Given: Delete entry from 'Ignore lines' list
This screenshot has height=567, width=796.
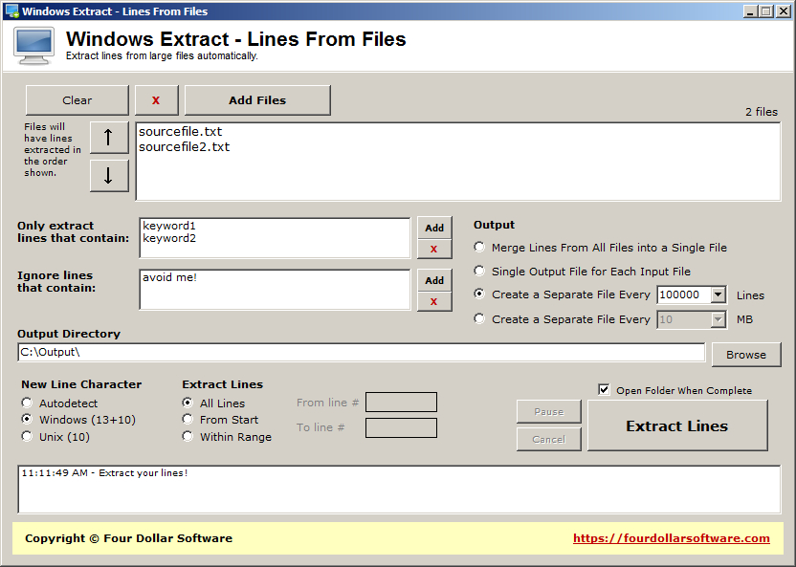Looking at the screenshot, I should (x=434, y=301).
